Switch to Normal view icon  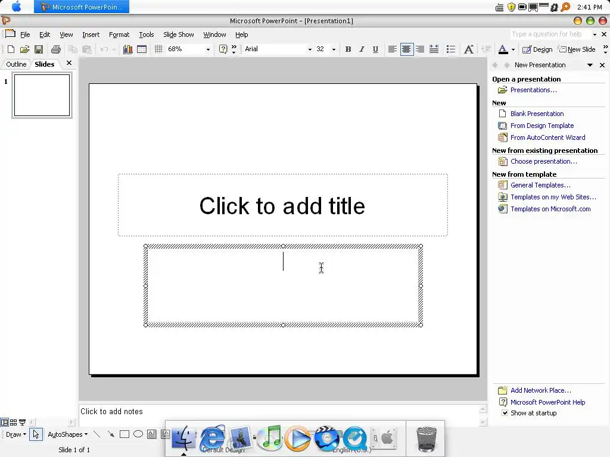tap(4, 422)
